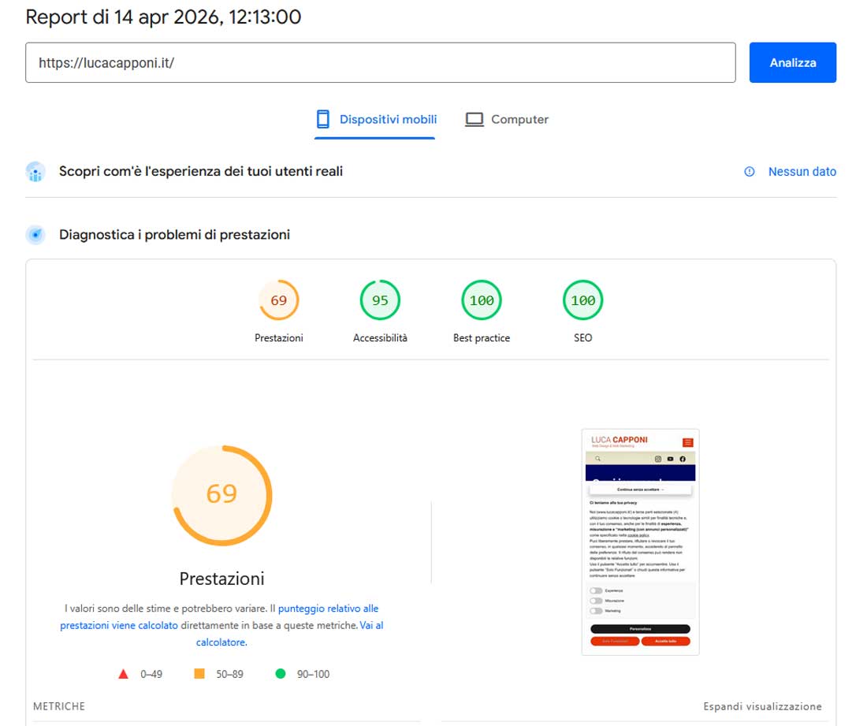Click the real users experience icon
Viewport: 867px width, 726px height.
tap(35, 172)
